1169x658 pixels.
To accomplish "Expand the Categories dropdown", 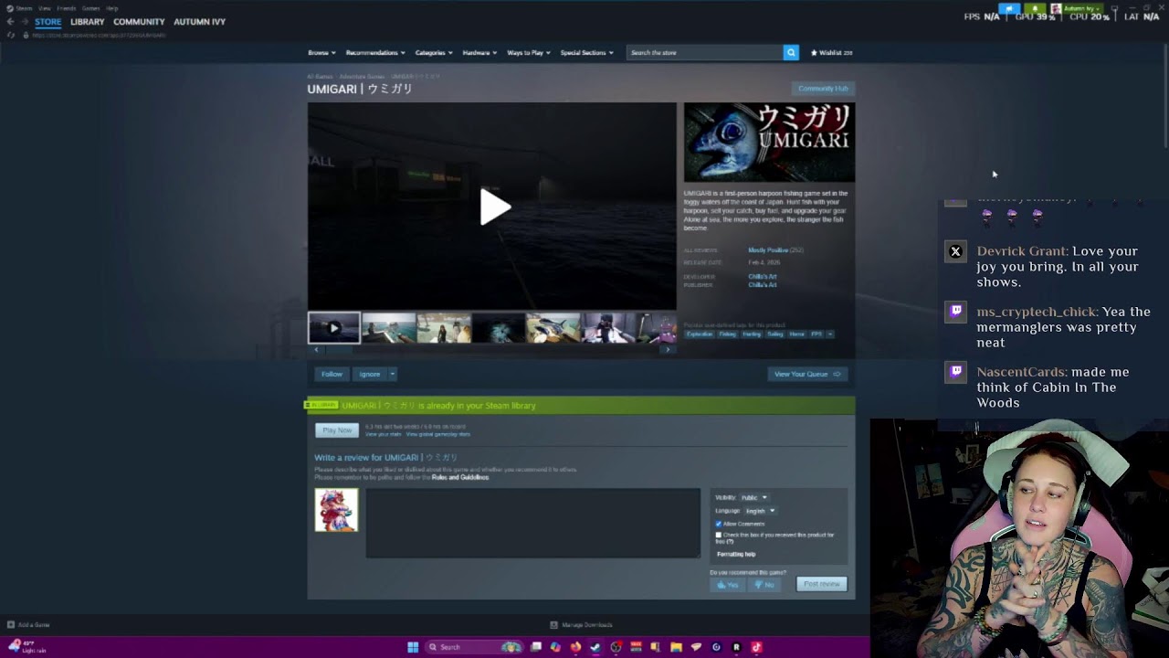I will coord(434,53).
